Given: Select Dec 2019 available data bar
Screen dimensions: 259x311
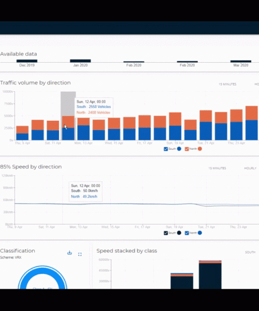Looking at the screenshot, I should point(27,61).
